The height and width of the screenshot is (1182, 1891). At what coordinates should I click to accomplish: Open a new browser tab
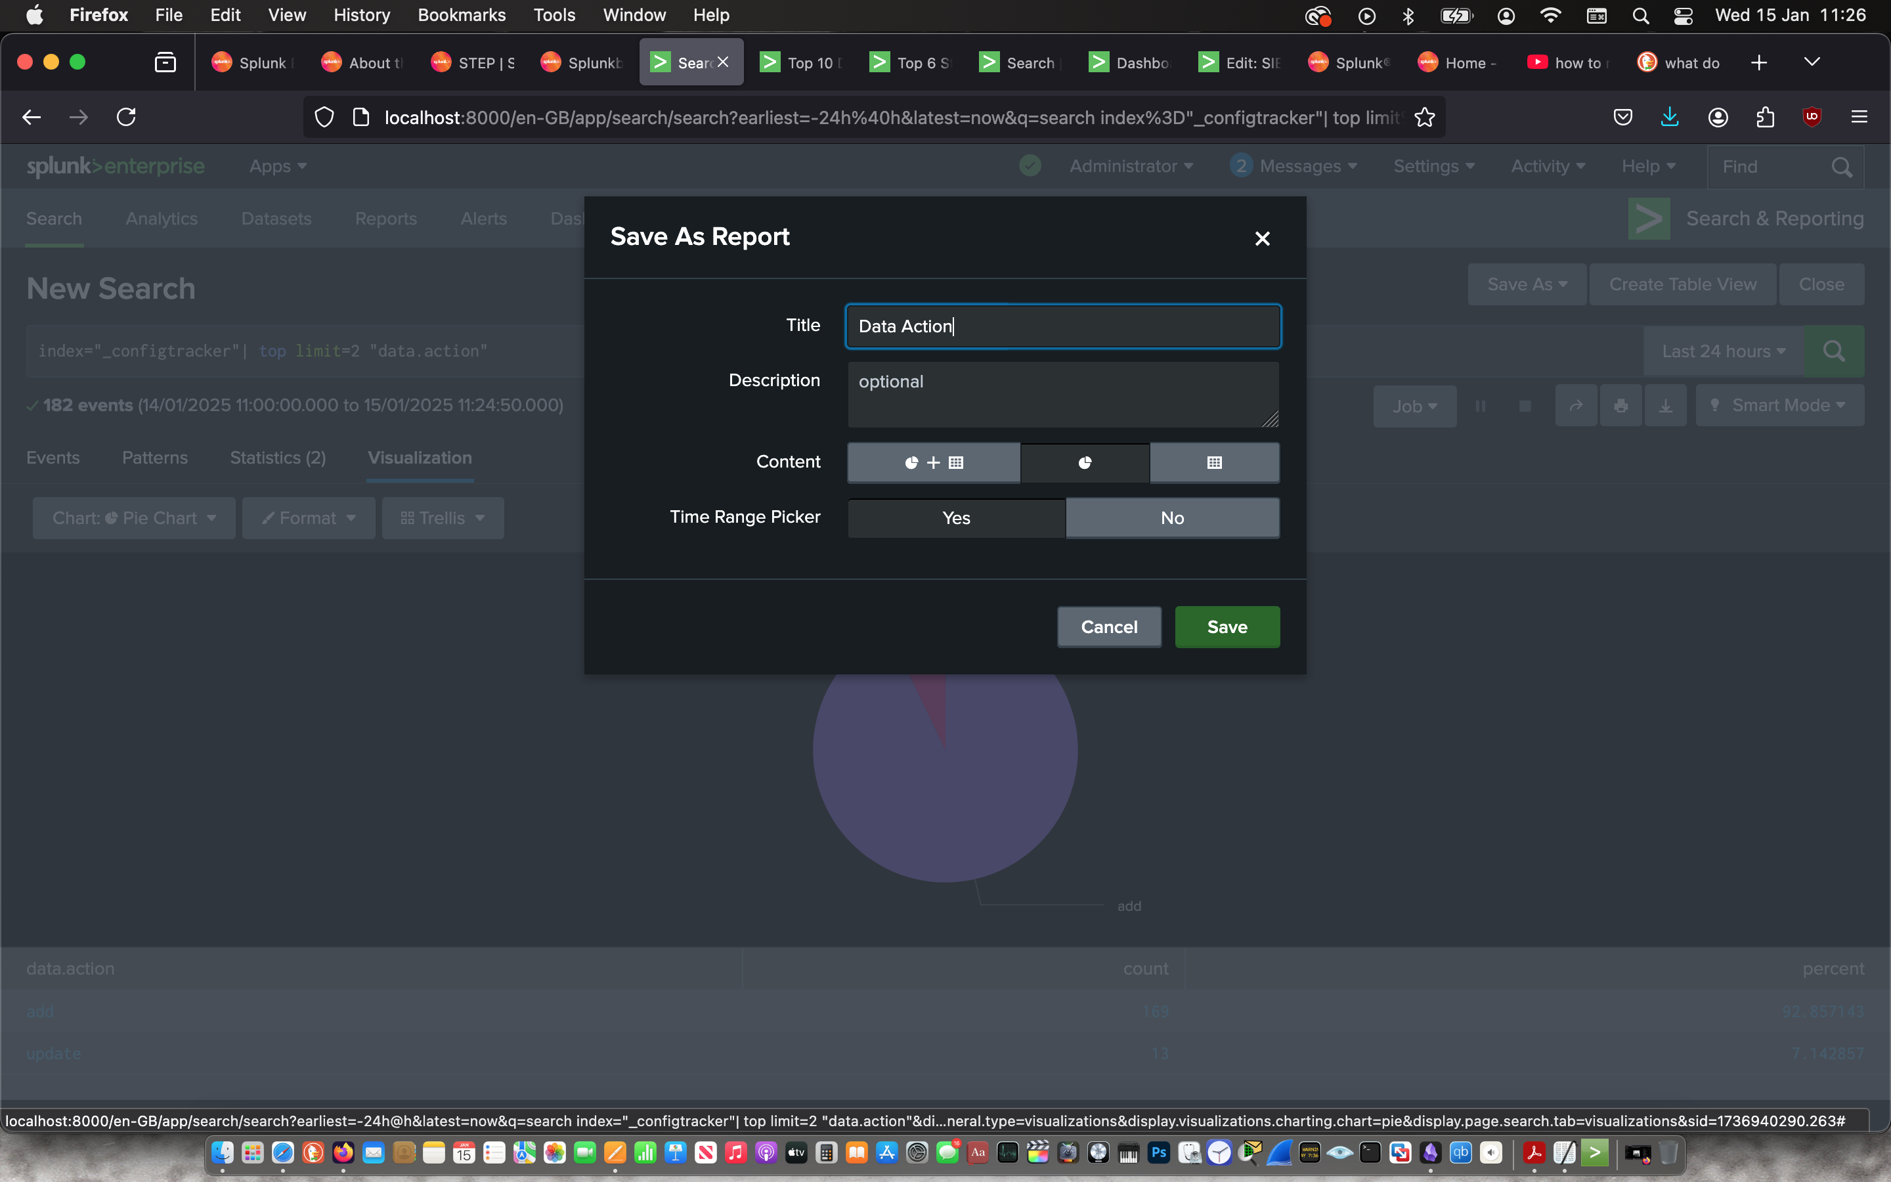(1758, 62)
